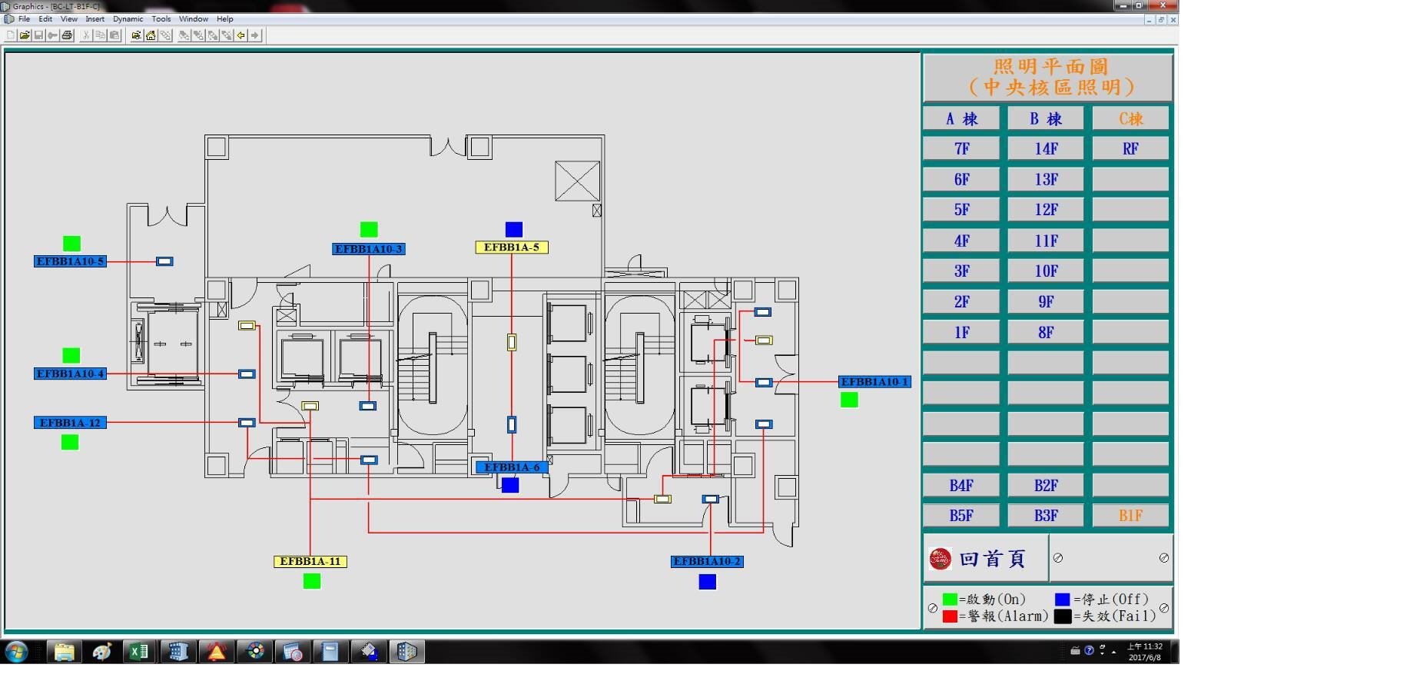Select the A 棟 building tab
This screenshot has width=1420, height=681.
pyautogui.click(x=961, y=119)
